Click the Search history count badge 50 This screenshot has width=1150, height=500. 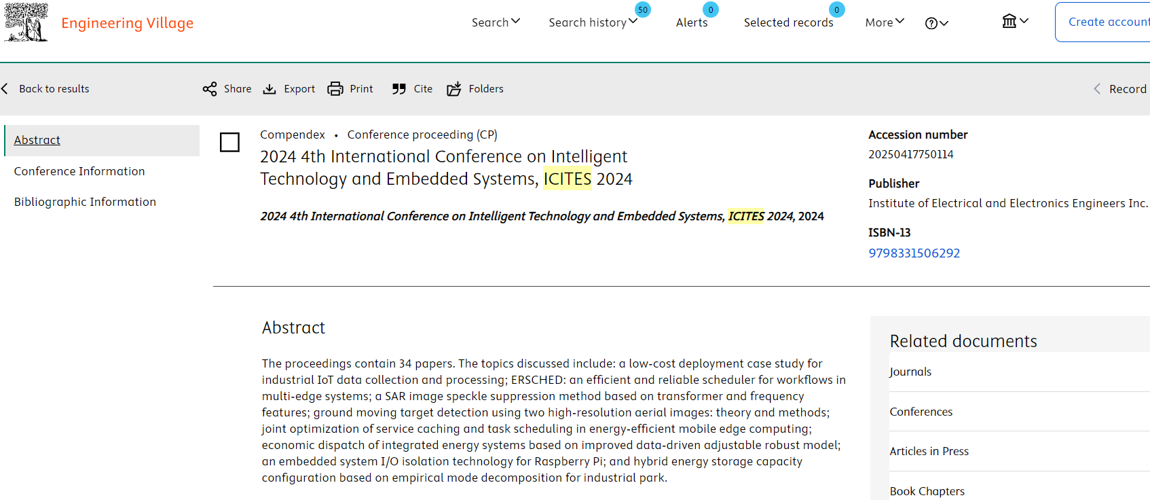(642, 10)
